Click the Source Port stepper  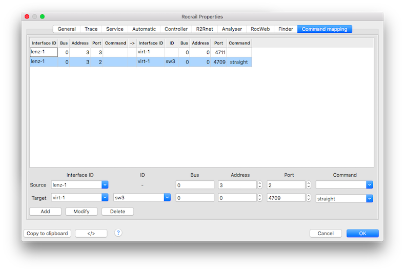tap(309, 185)
